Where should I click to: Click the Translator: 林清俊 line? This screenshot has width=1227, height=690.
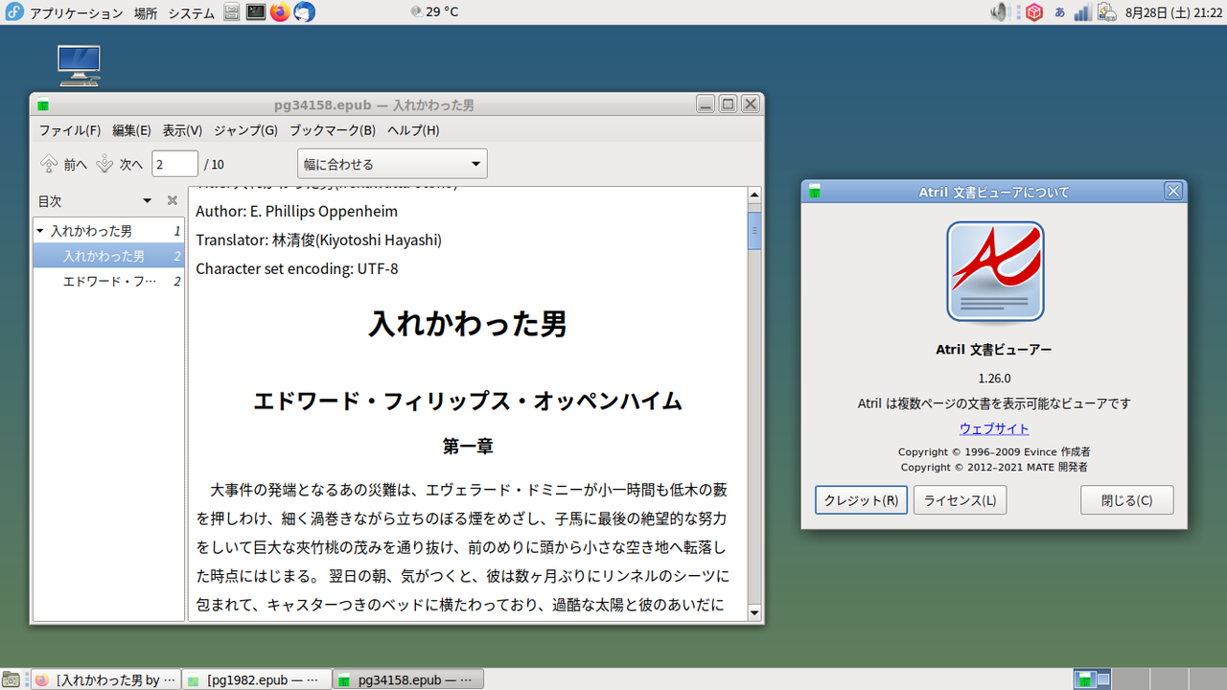click(x=319, y=240)
